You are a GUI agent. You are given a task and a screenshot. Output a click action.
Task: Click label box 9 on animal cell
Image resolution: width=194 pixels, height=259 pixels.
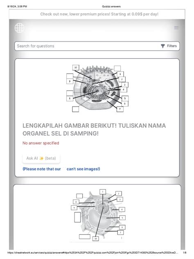70,81
